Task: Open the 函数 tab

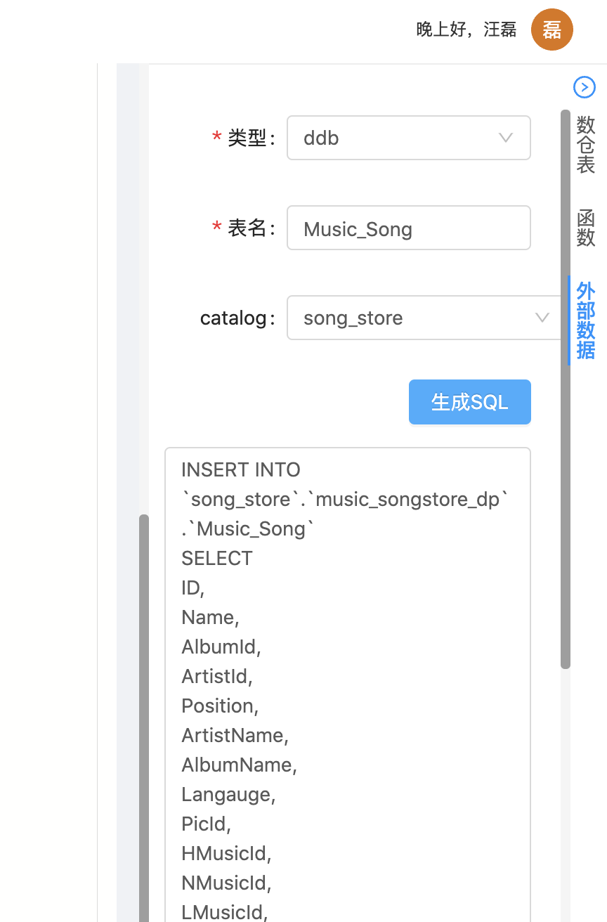Action: click(x=586, y=228)
